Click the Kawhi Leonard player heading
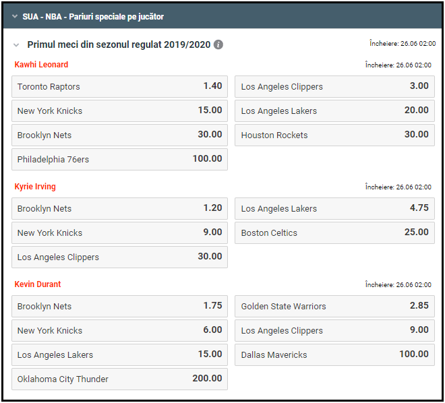The image size is (445, 403). click(41, 65)
